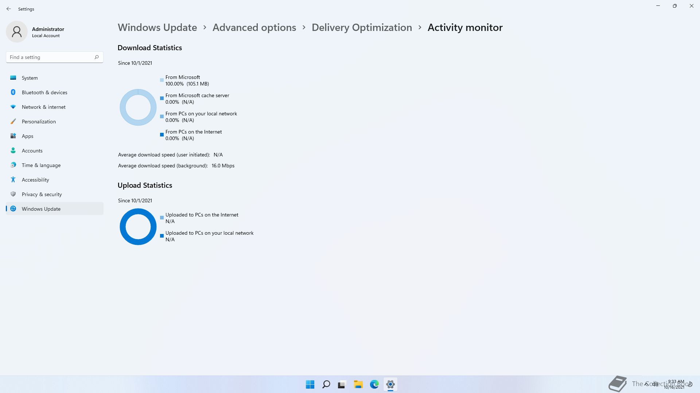Open the taskbar clock showing 9:33 AM
The image size is (700, 393).
point(674,384)
